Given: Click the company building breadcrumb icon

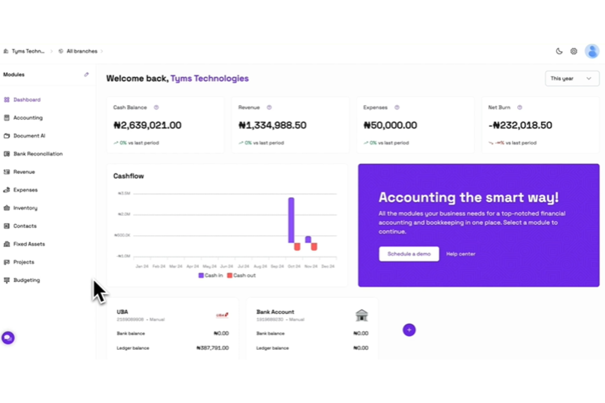Looking at the screenshot, I should point(6,51).
